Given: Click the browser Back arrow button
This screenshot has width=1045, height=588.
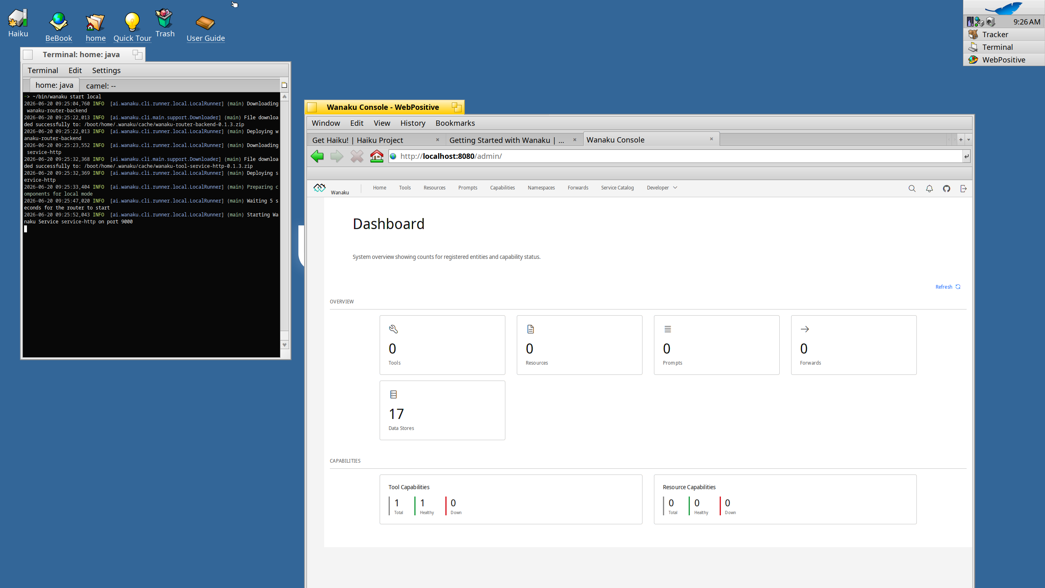Looking at the screenshot, I should coord(317,156).
